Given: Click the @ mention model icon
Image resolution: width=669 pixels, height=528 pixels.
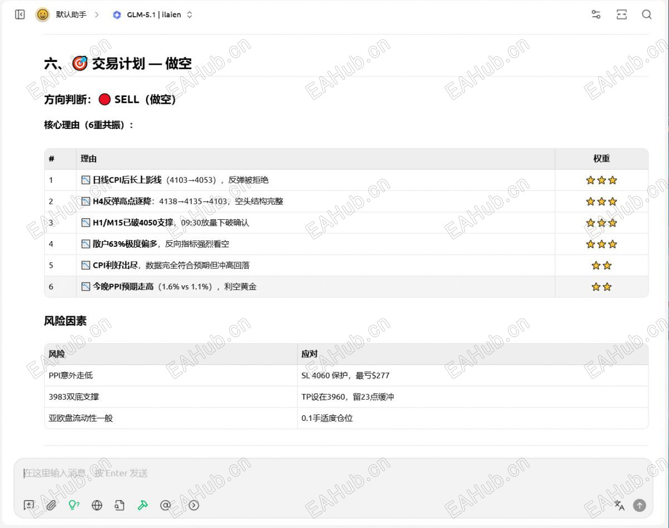Looking at the screenshot, I should coord(165,505).
